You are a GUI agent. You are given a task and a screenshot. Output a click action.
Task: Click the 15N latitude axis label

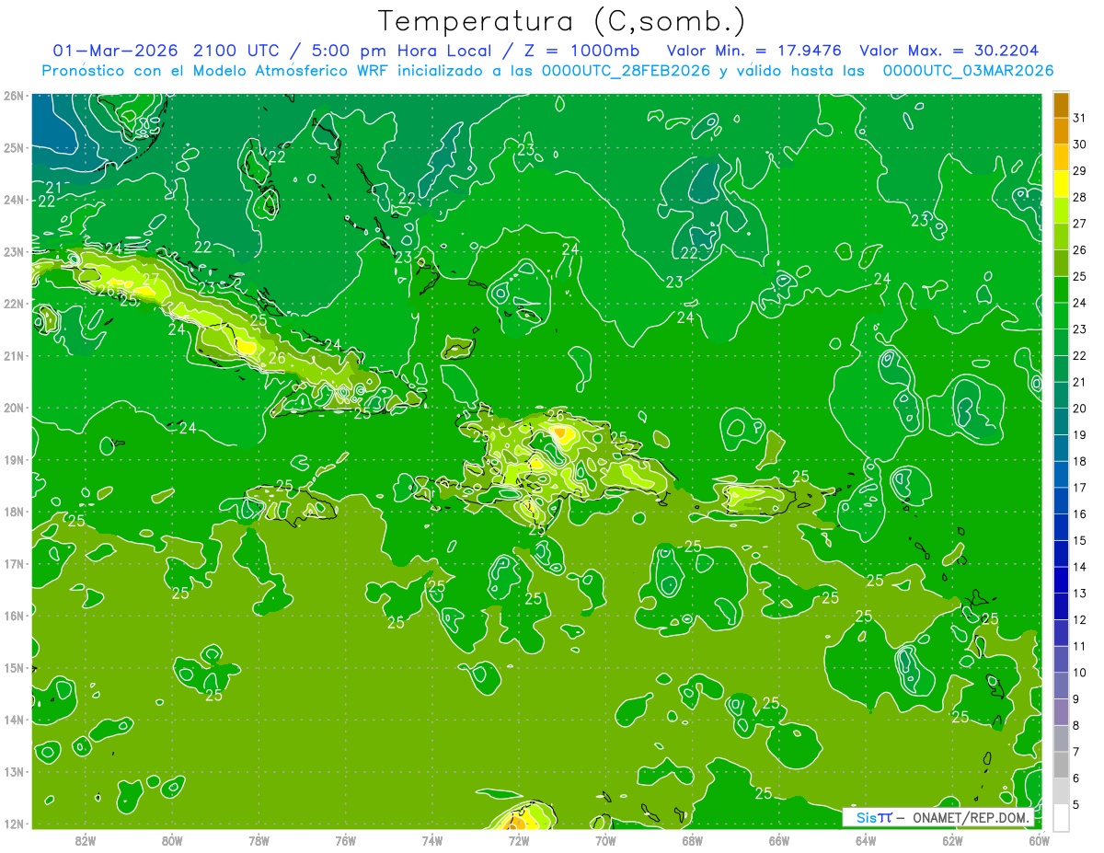14,667
